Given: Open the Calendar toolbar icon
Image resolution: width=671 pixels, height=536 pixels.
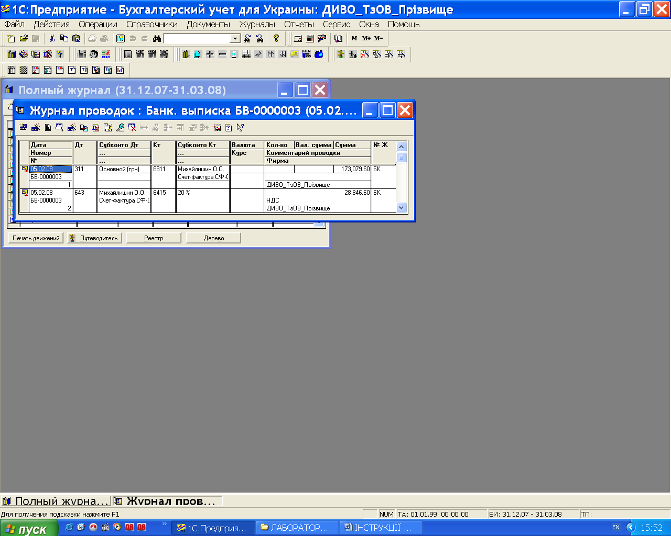Looking at the screenshot, I should pos(310,39).
